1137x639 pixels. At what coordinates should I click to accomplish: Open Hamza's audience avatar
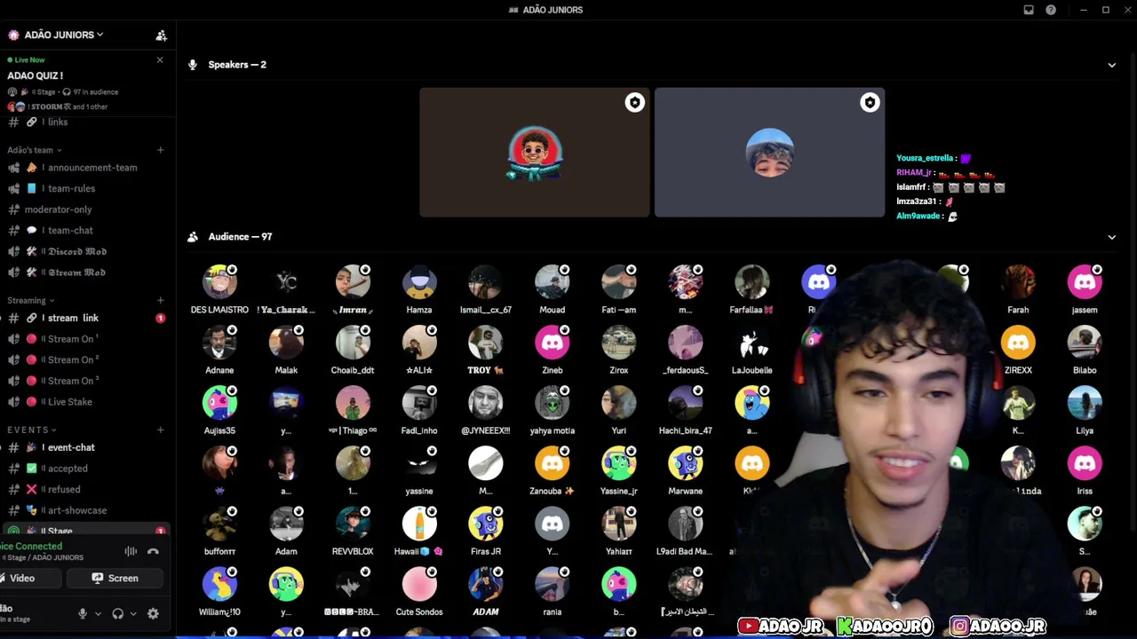419,282
